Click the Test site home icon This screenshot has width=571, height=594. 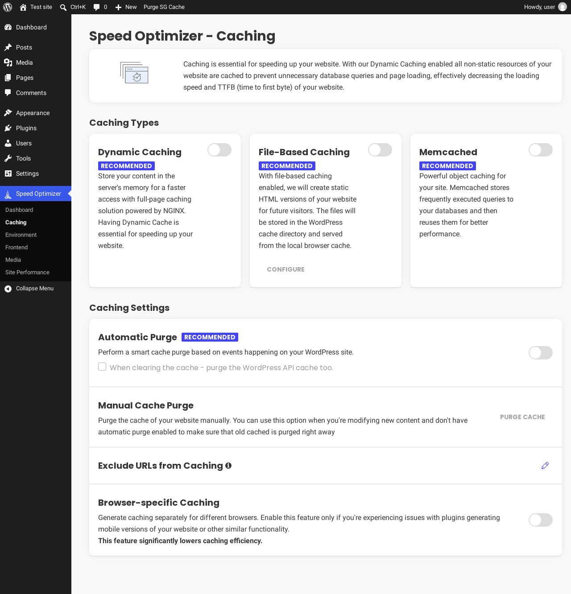point(23,7)
